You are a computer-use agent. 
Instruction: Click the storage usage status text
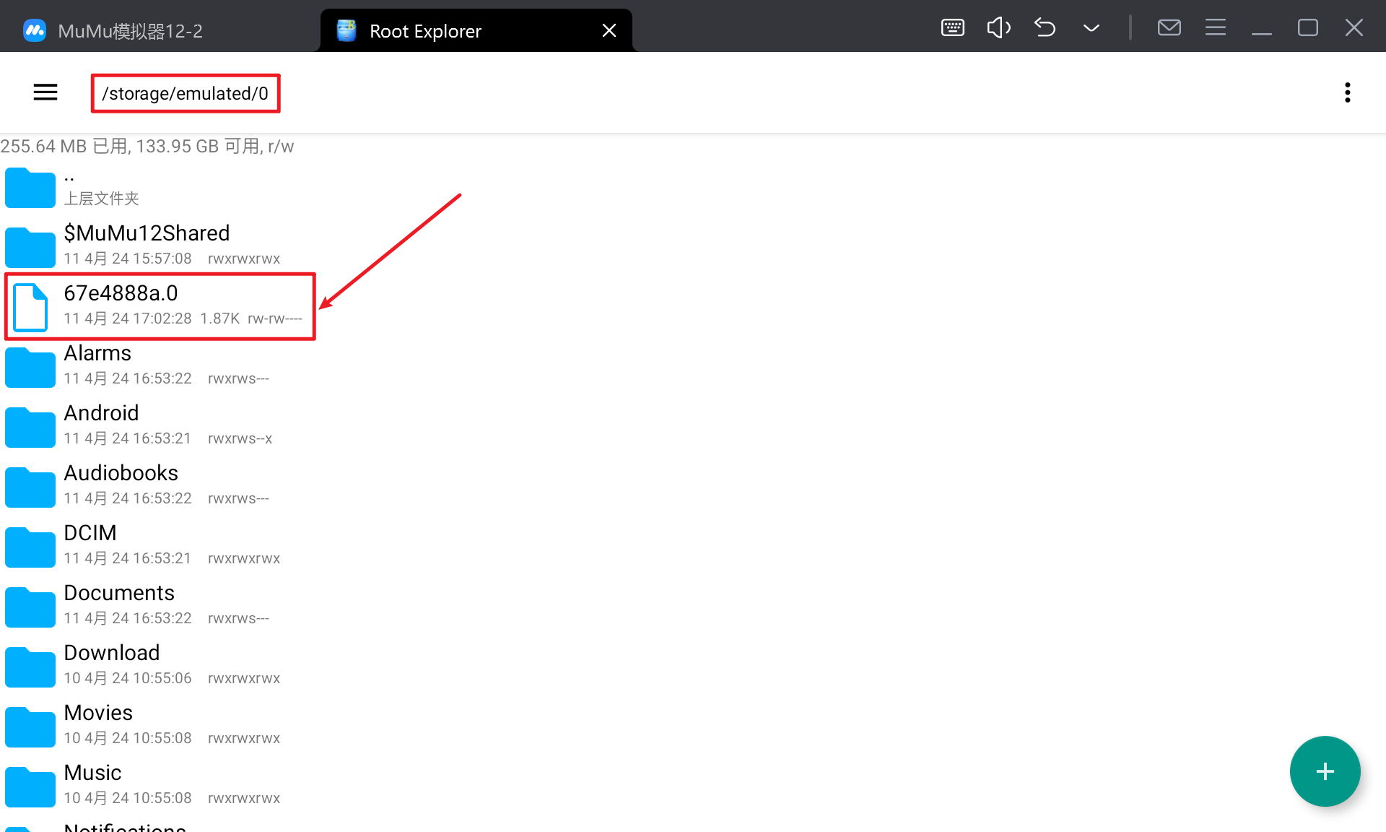tap(147, 147)
